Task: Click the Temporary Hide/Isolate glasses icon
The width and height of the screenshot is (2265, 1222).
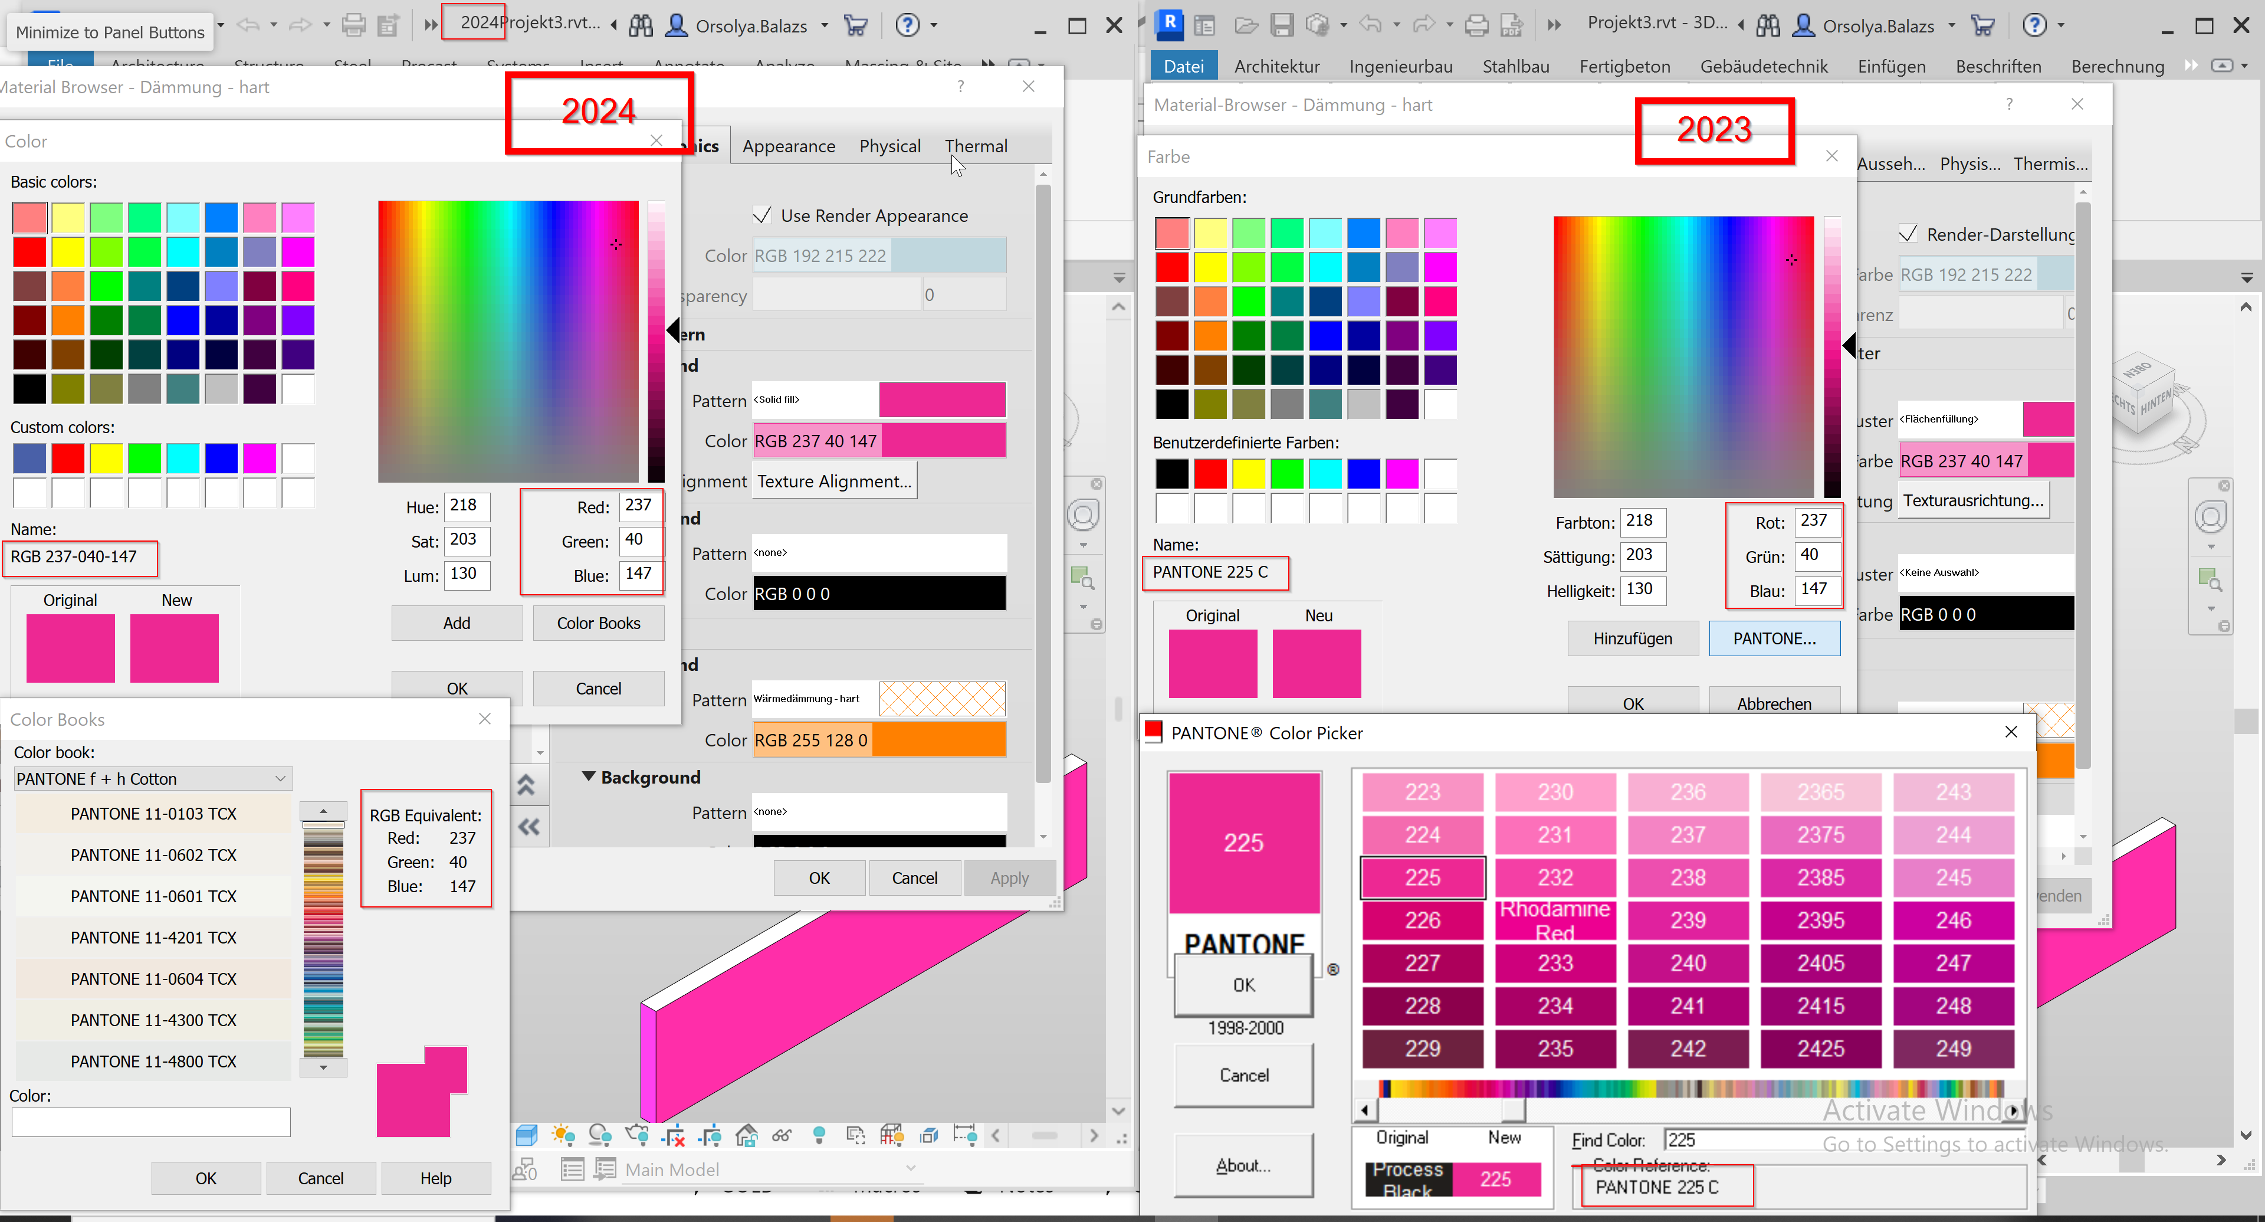Action: point(782,1135)
